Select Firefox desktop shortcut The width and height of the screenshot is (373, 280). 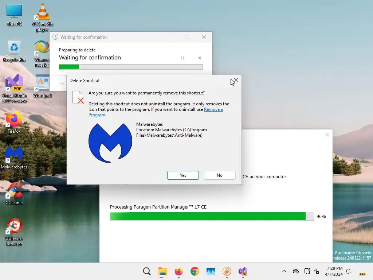(14, 122)
